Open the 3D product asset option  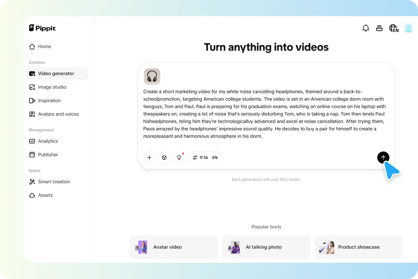pos(164,158)
